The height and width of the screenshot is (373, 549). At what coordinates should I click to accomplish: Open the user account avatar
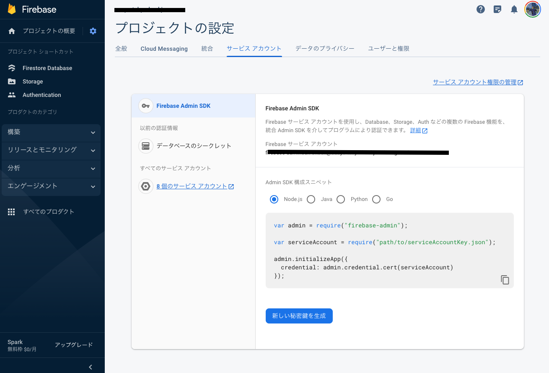point(533,9)
